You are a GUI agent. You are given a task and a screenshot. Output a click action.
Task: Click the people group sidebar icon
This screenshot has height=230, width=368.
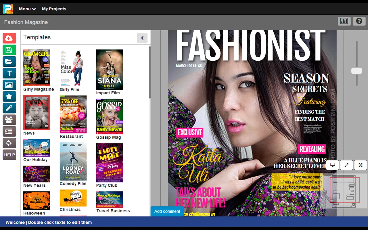(9, 120)
